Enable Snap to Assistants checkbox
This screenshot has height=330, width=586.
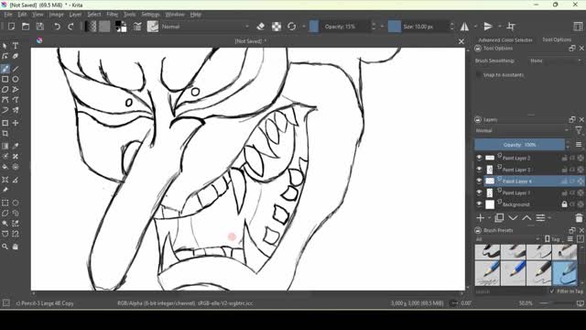click(x=479, y=75)
